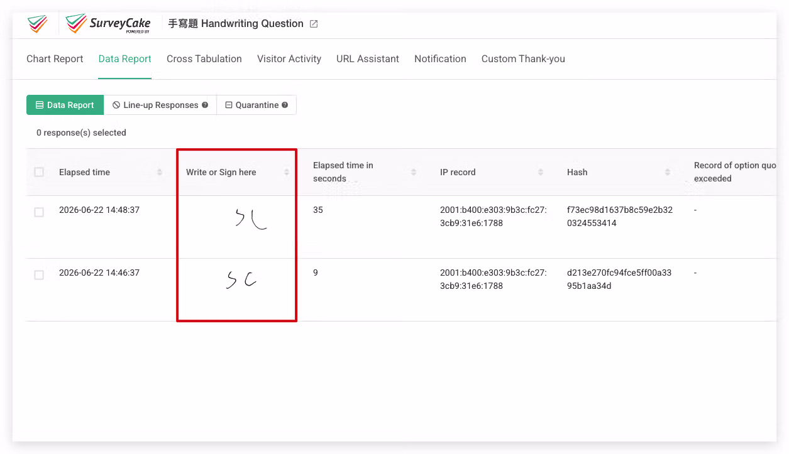Click the elapsed seconds value 9
This screenshot has height=454, width=789.
[x=316, y=273]
